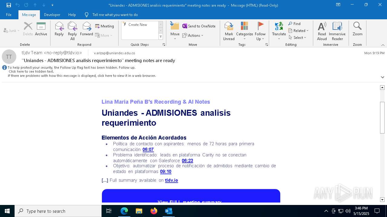This screenshot has height=217, width=387.
Task: Open the tldv.io link
Action: (171, 180)
